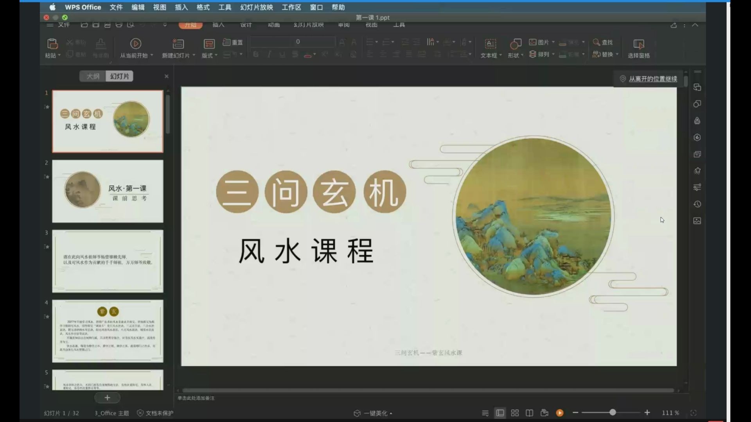
Task: Click the text direction icon in ribbon
Action: click(430, 42)
